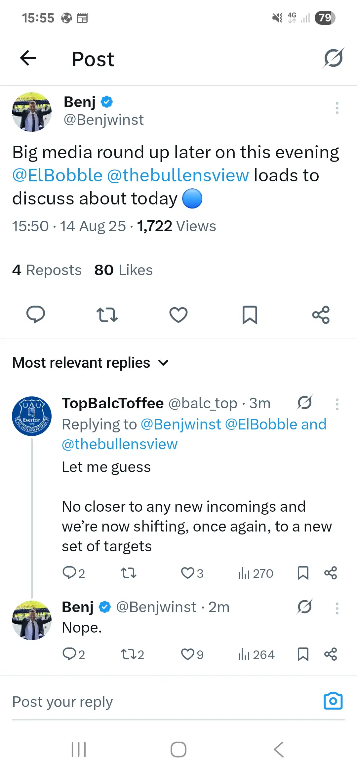Open camera icon in reply bar
The height and width of the screenshot is (773, 357).
(x=333, y=701)
